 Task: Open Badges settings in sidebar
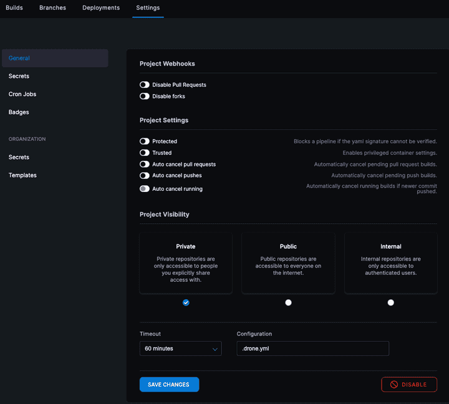click(19, 112)
